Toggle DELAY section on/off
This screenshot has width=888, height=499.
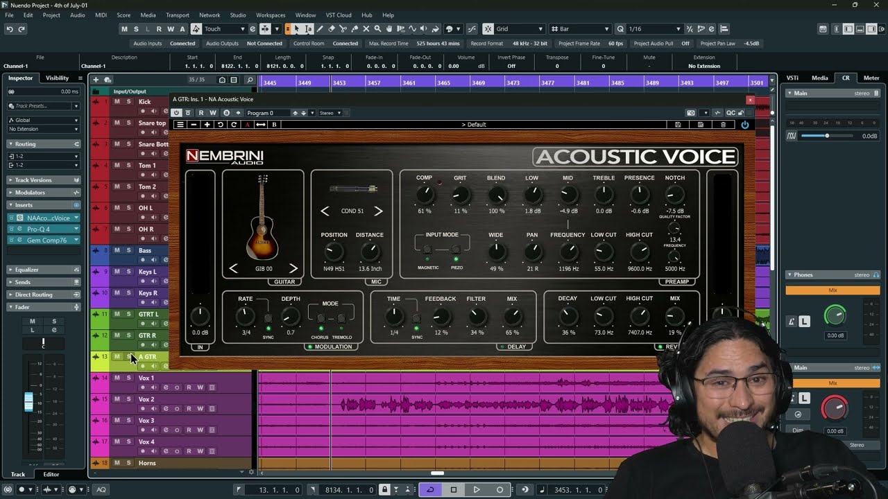[x=502, y=347]
